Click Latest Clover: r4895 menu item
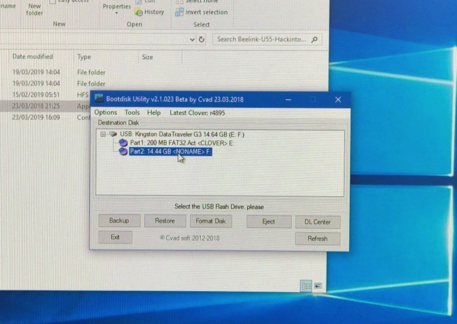457x324 pixels. tap(197, 113)
